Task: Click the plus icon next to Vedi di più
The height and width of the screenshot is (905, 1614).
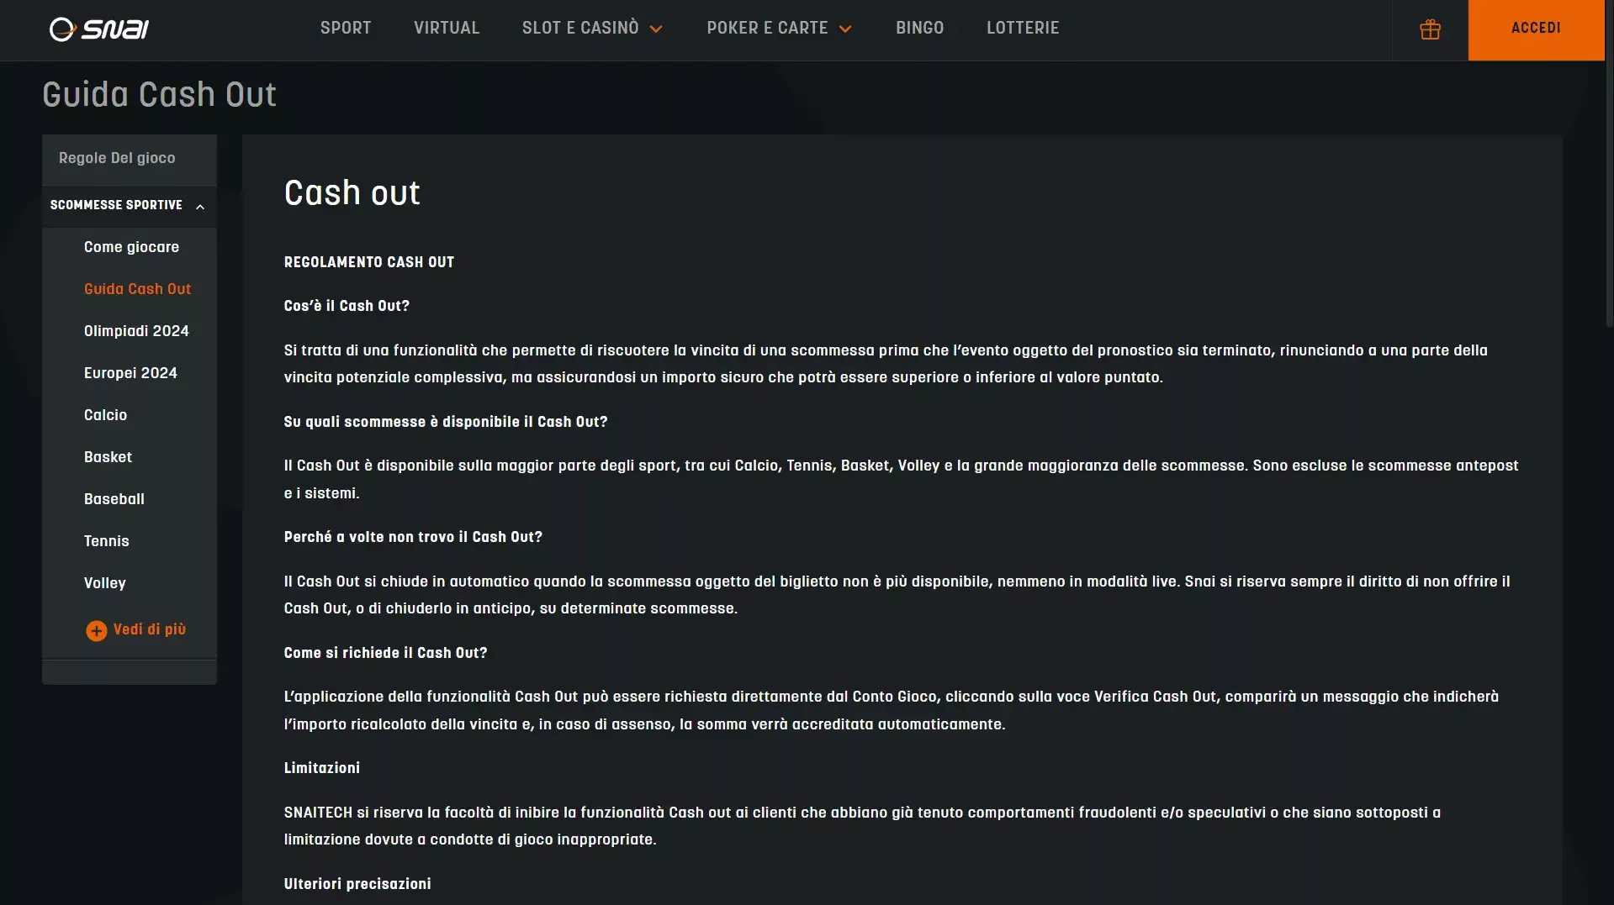Action: coord(96,630)
